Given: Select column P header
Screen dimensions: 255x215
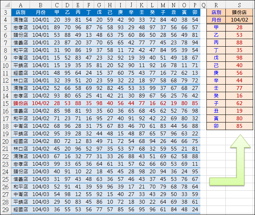Looking at the screenshot, I should (195, 5).
